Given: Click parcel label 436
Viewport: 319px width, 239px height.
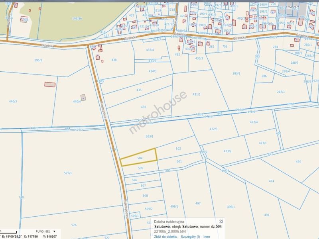Looking at the screenshot, I should point(144,107).
